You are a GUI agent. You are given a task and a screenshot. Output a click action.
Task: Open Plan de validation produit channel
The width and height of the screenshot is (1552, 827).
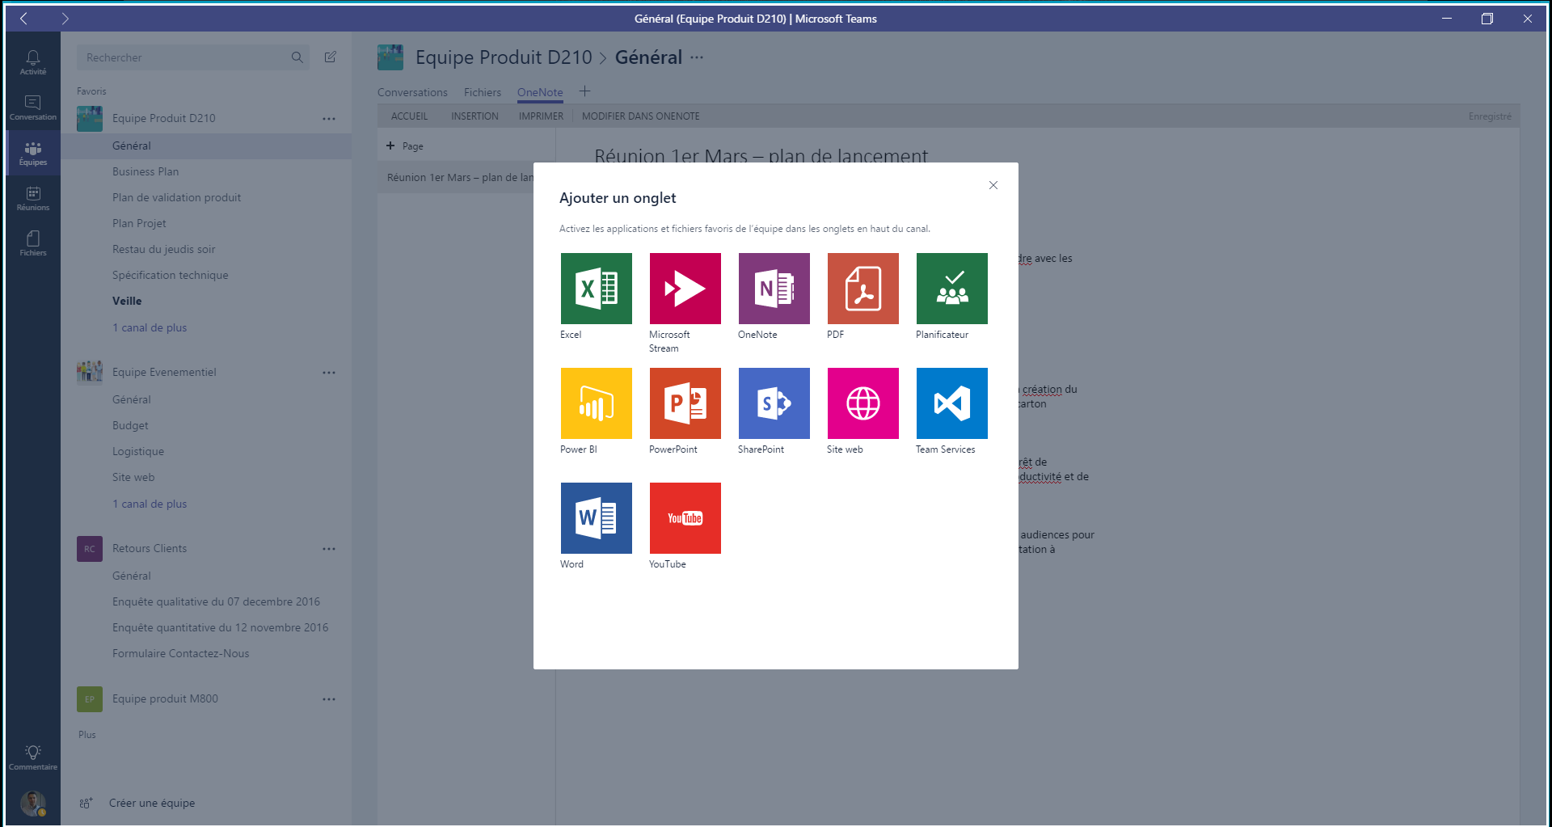[176, 197]
